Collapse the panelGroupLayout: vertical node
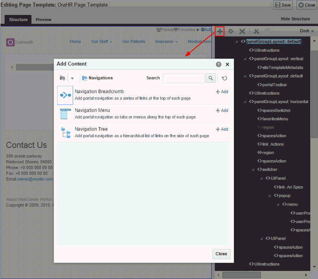 (245, 59)
